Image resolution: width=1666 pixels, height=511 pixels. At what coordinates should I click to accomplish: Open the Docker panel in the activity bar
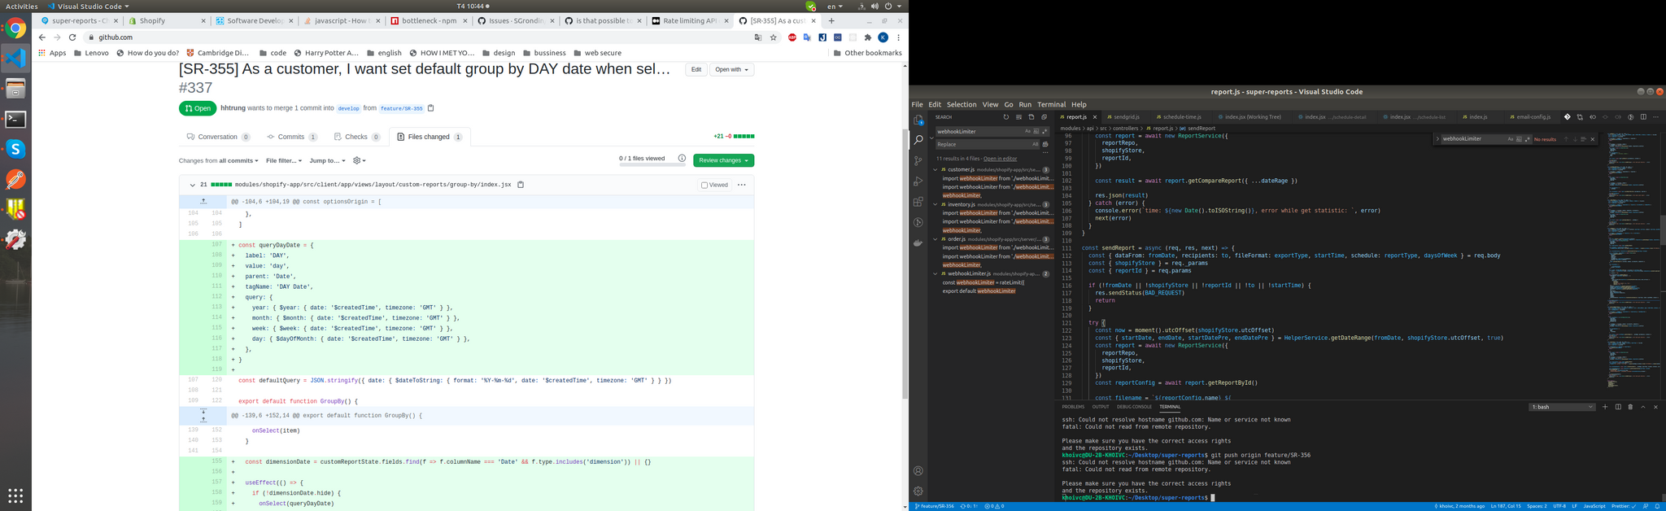tap(918, 242)
